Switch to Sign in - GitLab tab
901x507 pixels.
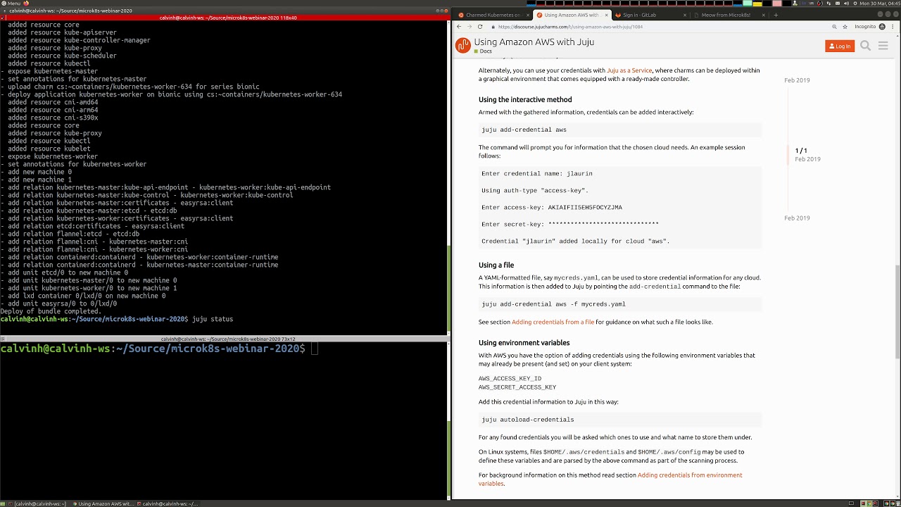pyautogui.click(x=649, y=15)
